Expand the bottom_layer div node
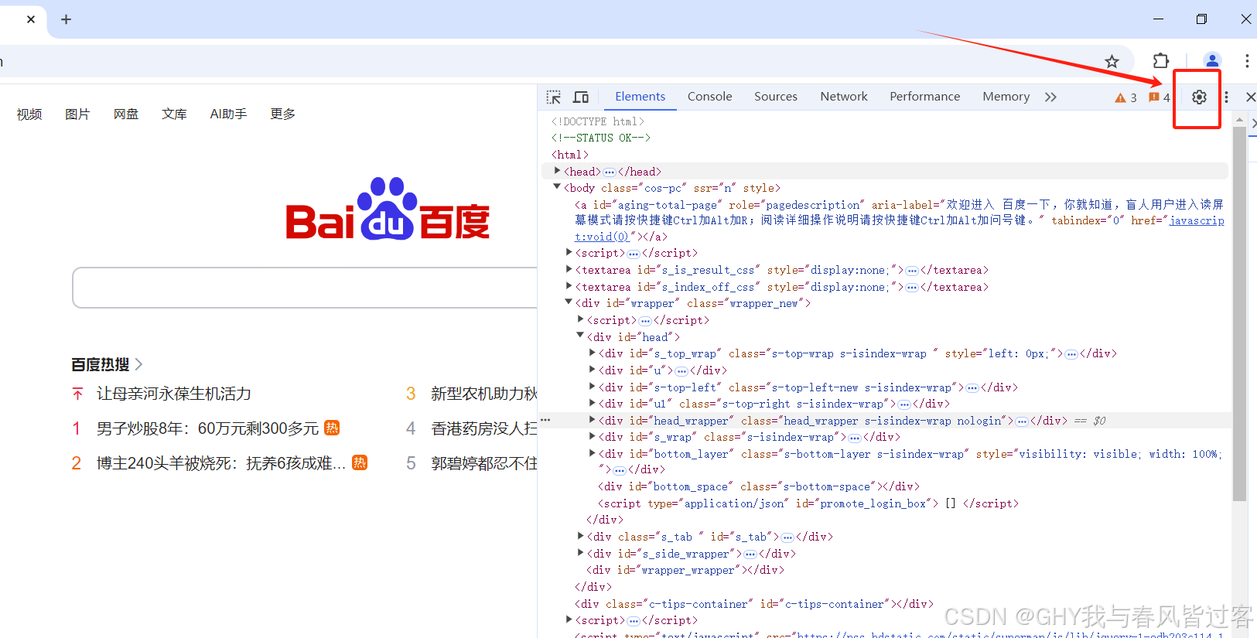 593,453
